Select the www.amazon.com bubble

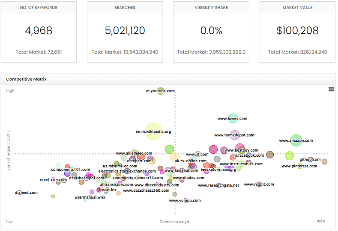click(296, 140)
